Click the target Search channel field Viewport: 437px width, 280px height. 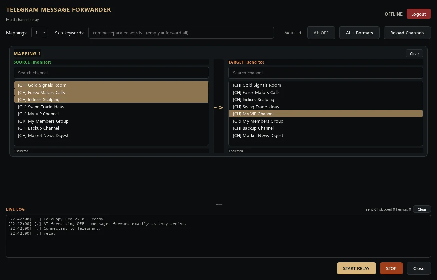point(326,73)
